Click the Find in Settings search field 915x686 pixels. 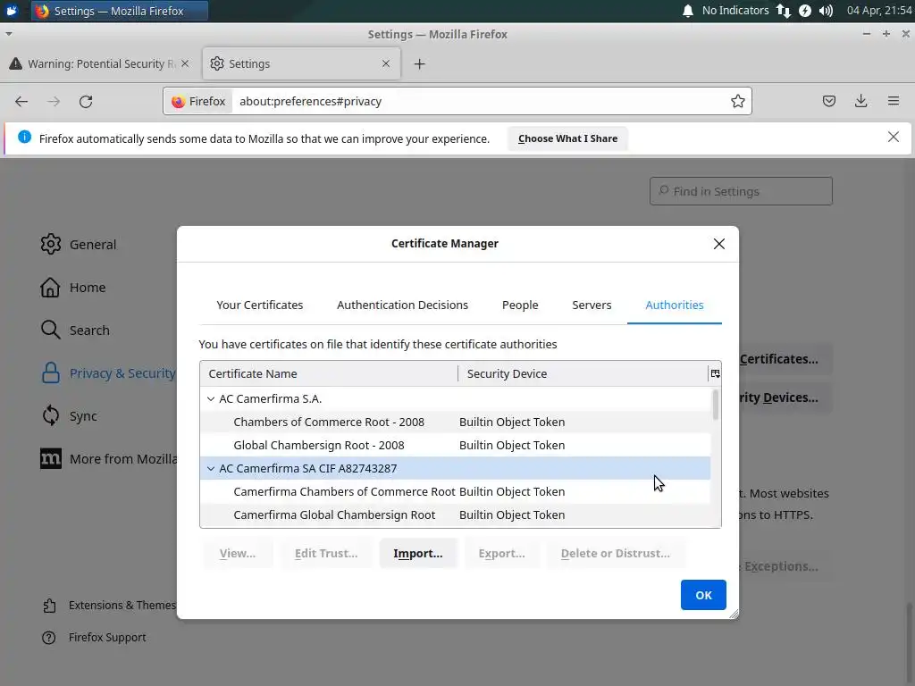741,191
